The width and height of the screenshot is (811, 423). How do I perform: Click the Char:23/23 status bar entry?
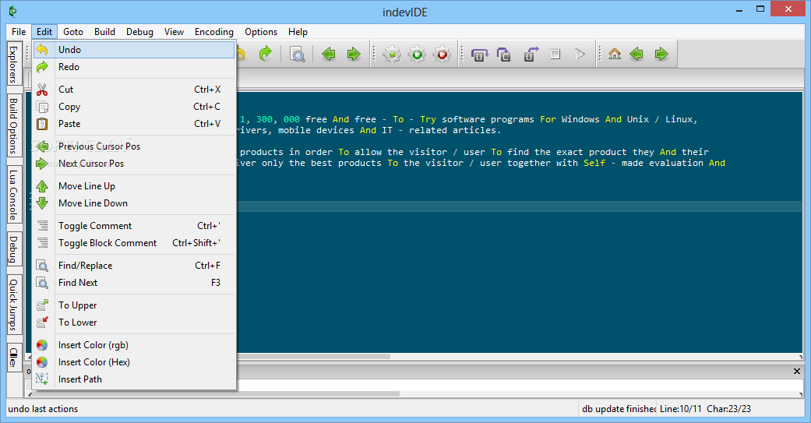(x=728, y=408)
